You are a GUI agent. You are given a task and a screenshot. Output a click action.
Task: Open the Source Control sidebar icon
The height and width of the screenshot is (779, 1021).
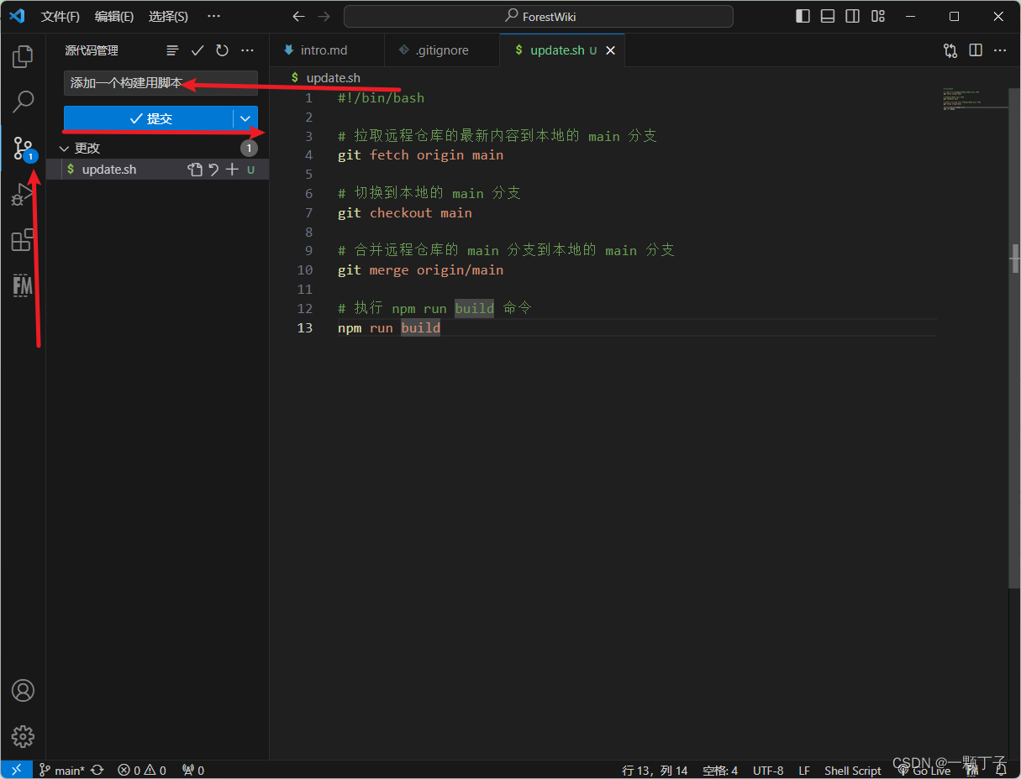23,147
